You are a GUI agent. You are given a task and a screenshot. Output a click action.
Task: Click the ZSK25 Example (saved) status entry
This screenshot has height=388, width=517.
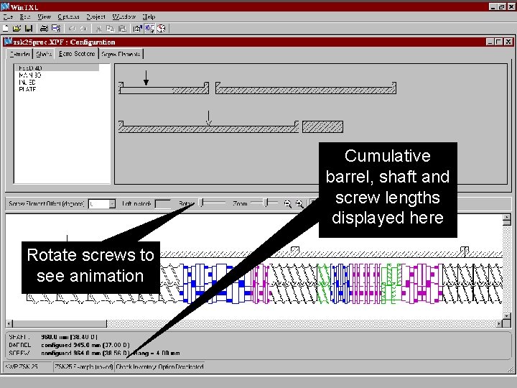84,366
